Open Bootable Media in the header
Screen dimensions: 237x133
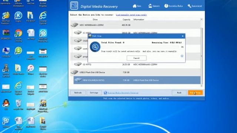pos(174,6)
